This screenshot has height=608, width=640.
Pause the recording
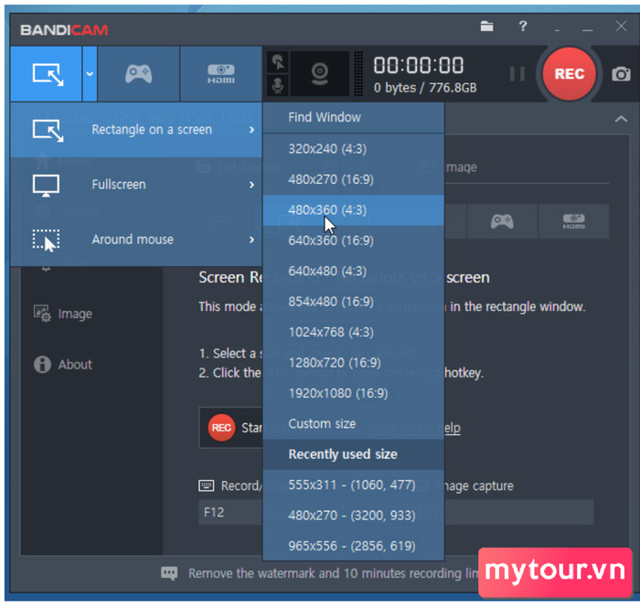(517, 74)
